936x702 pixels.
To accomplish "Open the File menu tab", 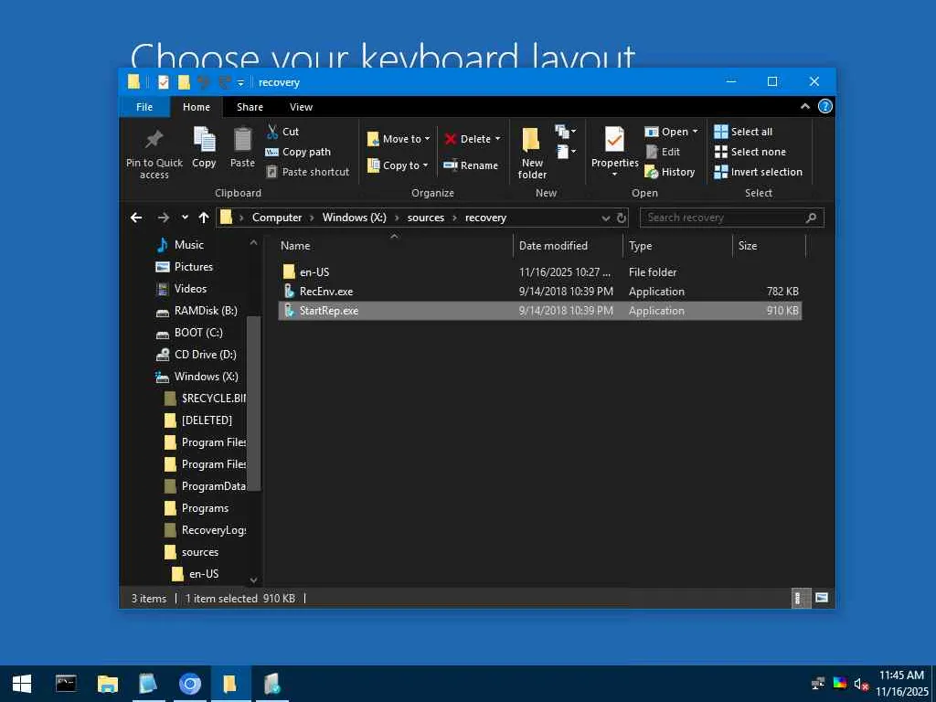I will pyautogui.click(x=144, y=107).
